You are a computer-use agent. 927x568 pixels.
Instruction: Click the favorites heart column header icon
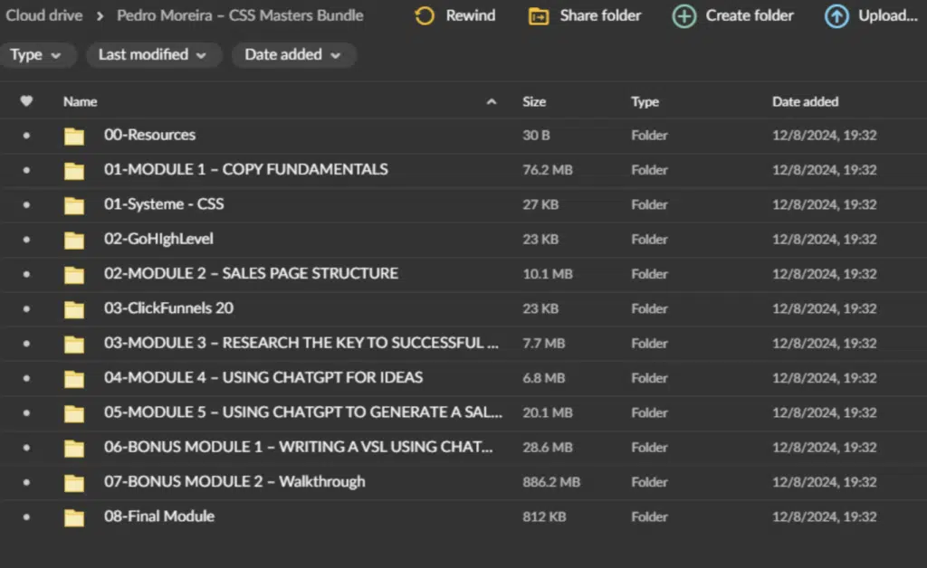click(26, 101)
